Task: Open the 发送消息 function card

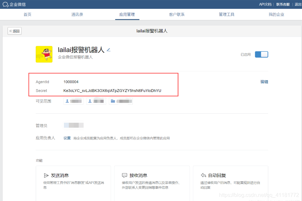Action: tap(73, 183)
